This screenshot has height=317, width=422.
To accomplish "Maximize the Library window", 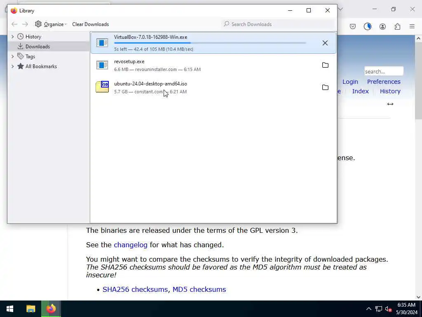I will coord(309,10).
